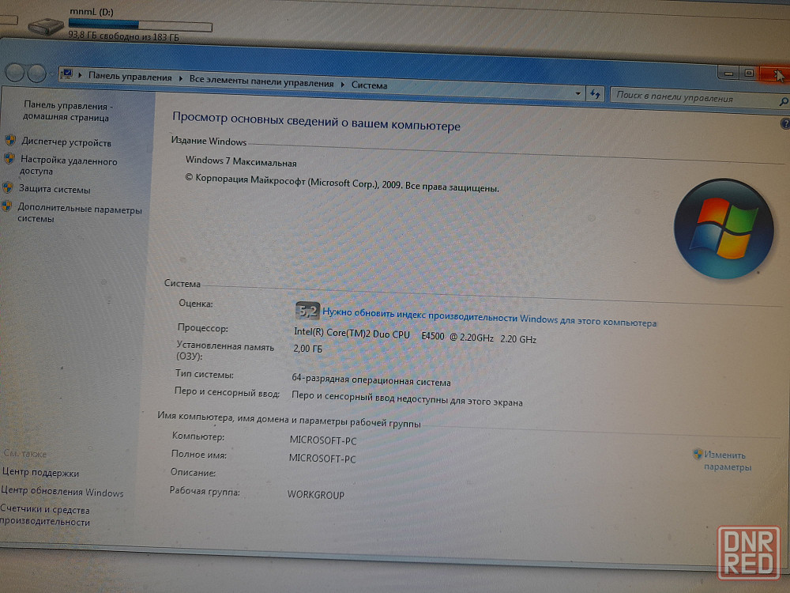Click the Windows 7 Максимальная edition text
Image resolution: width=790 pixels, height=593 pixels.
[241, 161]
